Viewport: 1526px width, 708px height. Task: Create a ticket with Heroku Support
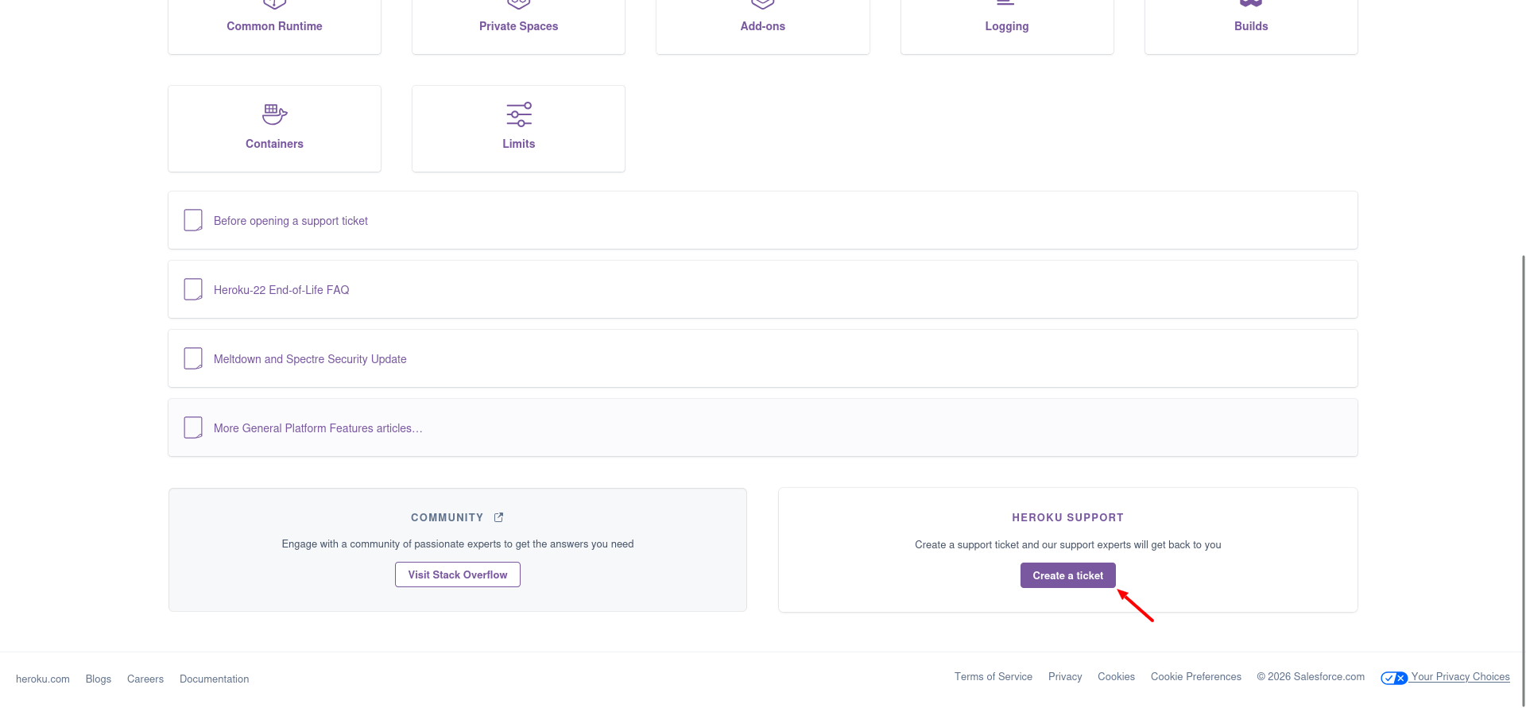(1068, 575)
